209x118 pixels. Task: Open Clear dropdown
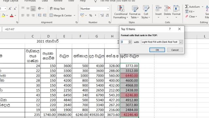coord(191,17)
